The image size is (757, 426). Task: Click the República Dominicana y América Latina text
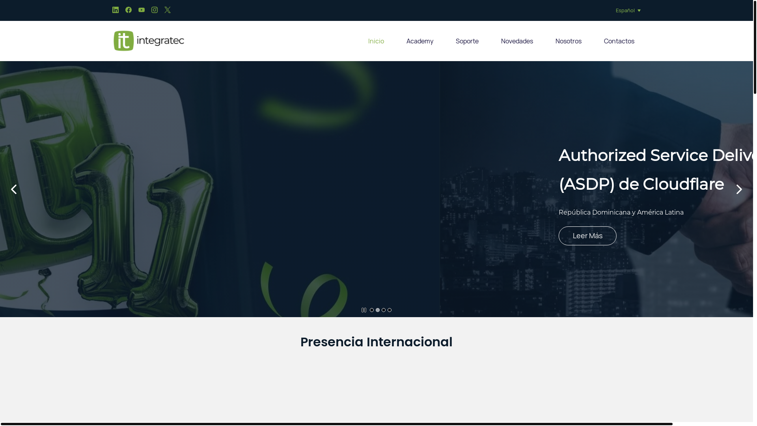tap(621, 212)
